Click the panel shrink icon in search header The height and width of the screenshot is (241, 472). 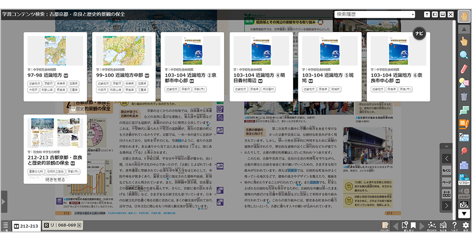click(x=443, y=14)
